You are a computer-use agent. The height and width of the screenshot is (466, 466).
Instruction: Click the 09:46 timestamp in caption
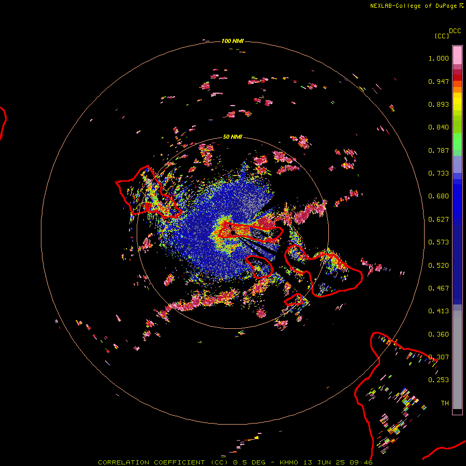pos(361,462)
